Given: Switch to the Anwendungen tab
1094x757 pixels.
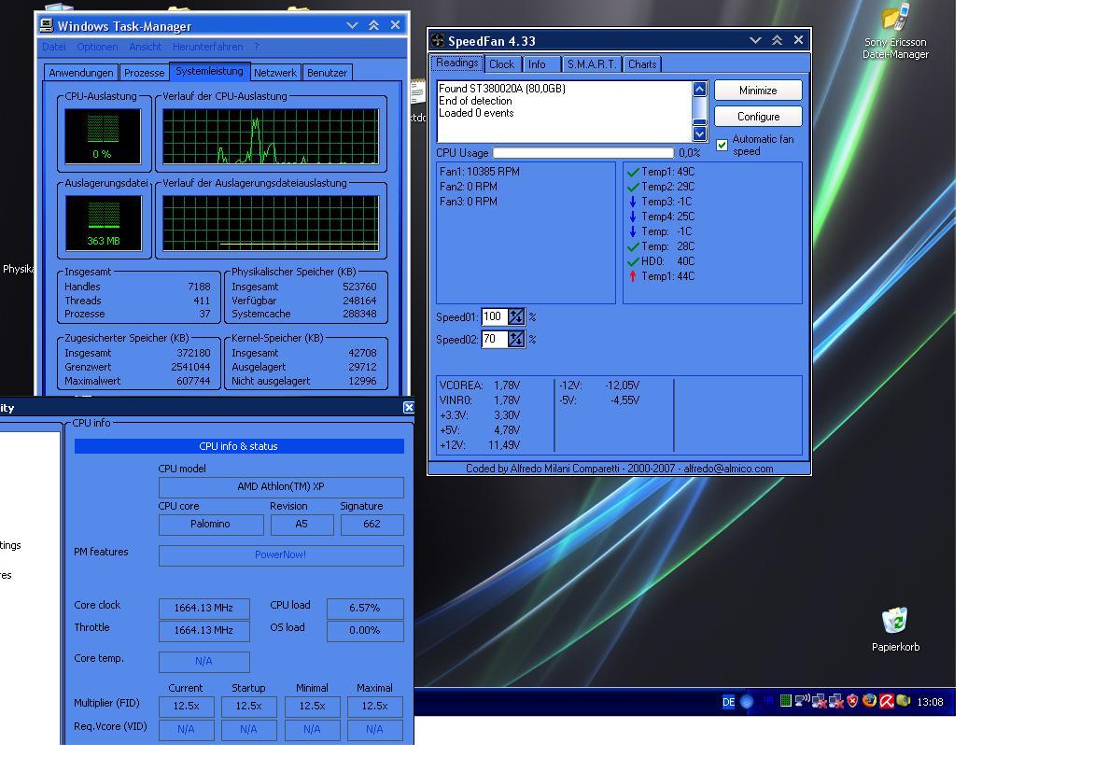Looking at the screenshot, I should point(81,73).
